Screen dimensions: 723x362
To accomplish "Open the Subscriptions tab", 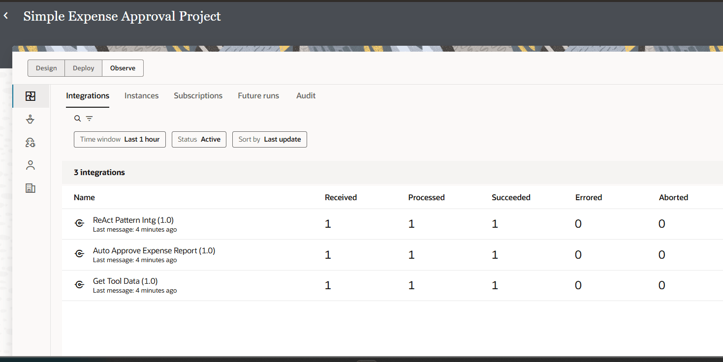I will coord(198,95).
